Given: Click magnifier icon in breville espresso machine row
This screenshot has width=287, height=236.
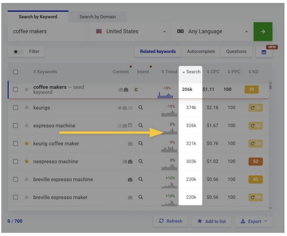Looking at the screenshot, I should (141, 180).
